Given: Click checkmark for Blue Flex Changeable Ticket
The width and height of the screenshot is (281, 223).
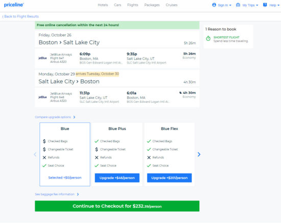Looking at the screenshot, I should 149,149.
